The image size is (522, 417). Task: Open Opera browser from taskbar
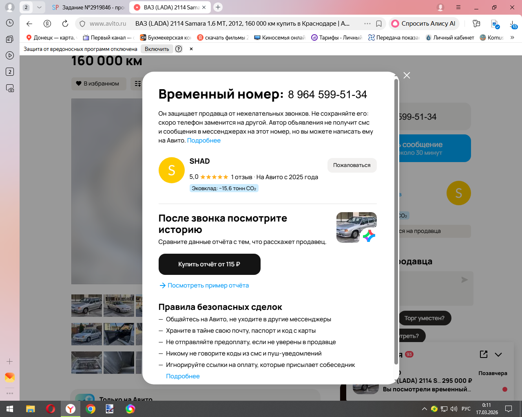[51, 409]
